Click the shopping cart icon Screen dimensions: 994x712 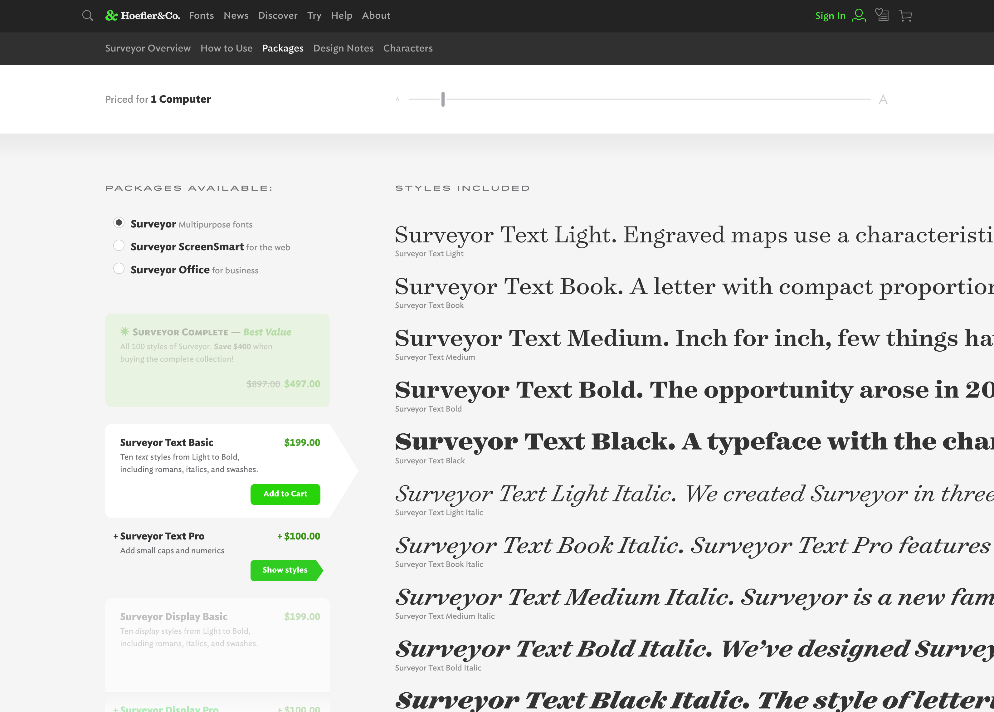[906, 15]
